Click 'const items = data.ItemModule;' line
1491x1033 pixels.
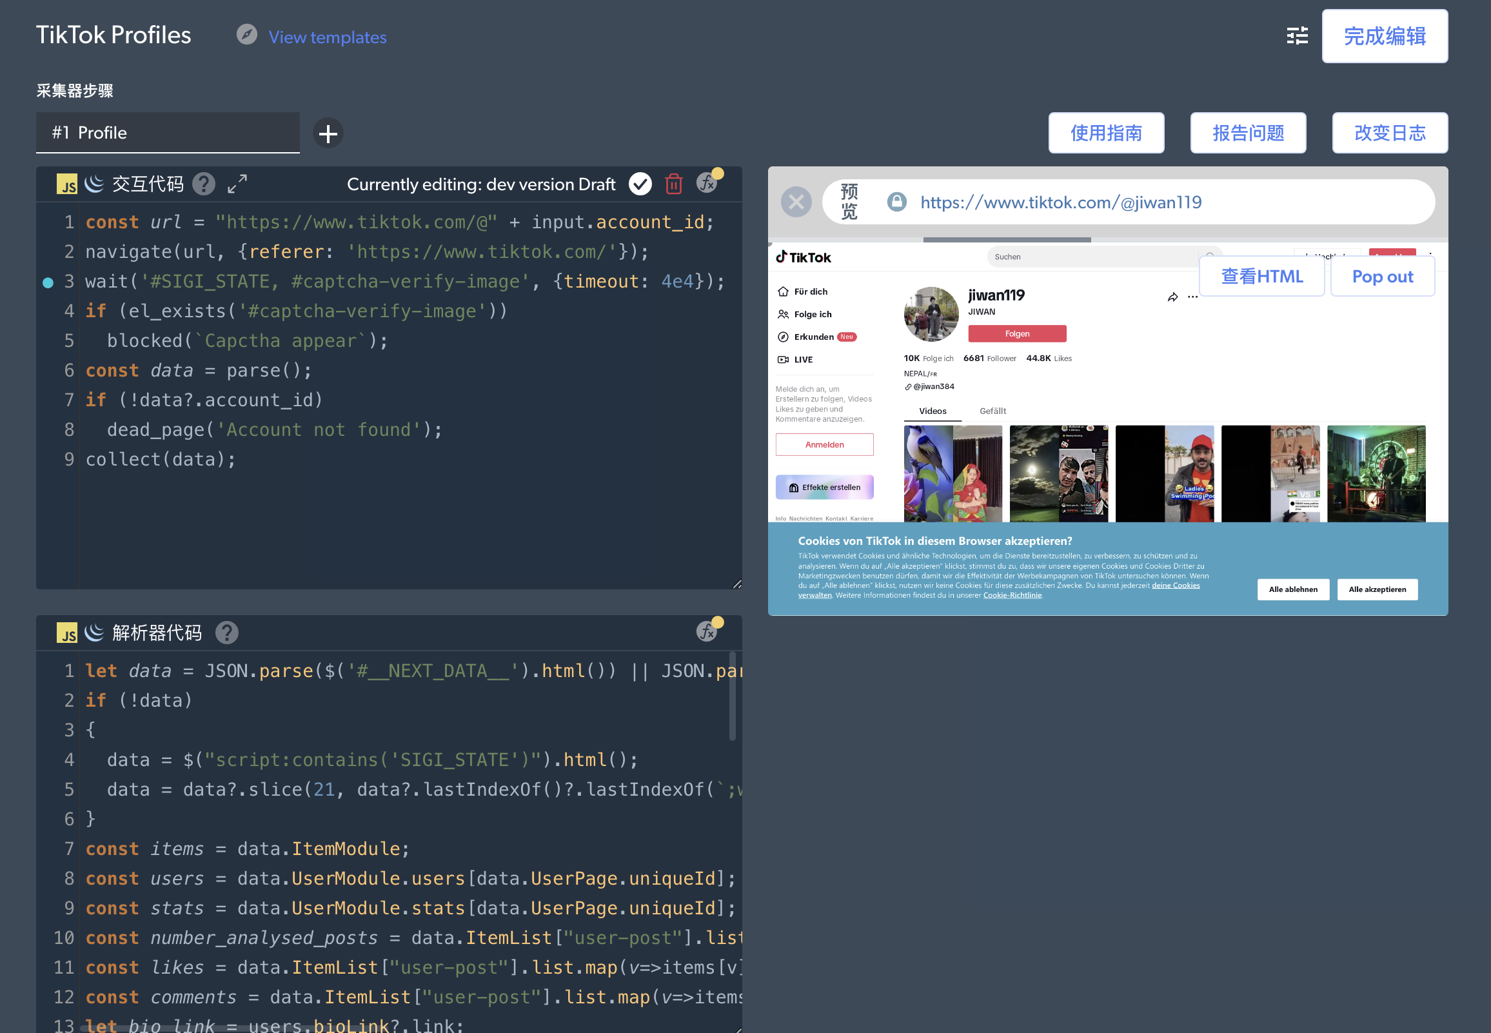point(247,849)
